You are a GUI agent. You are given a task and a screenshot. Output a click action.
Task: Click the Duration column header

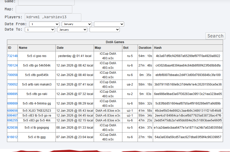145,48
